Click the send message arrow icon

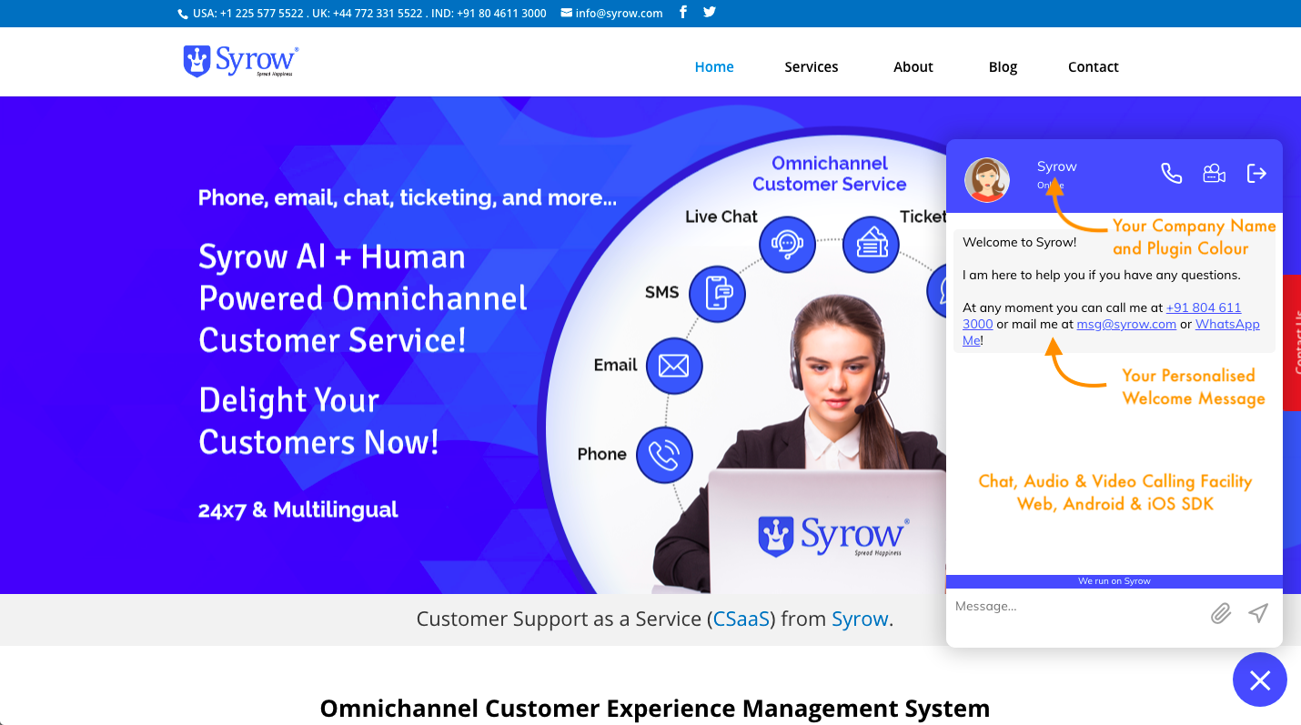(x=1258, y=613)
